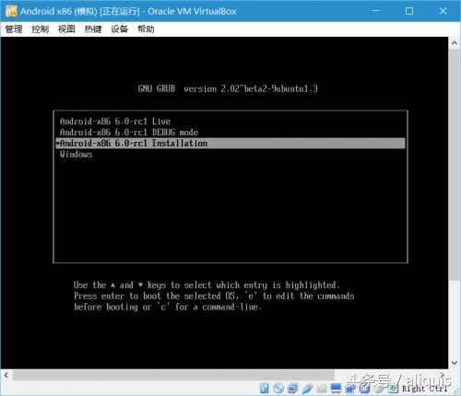Minimize the VirtualBox window
This screenshot has height=396, width=461.
point(376,11)
